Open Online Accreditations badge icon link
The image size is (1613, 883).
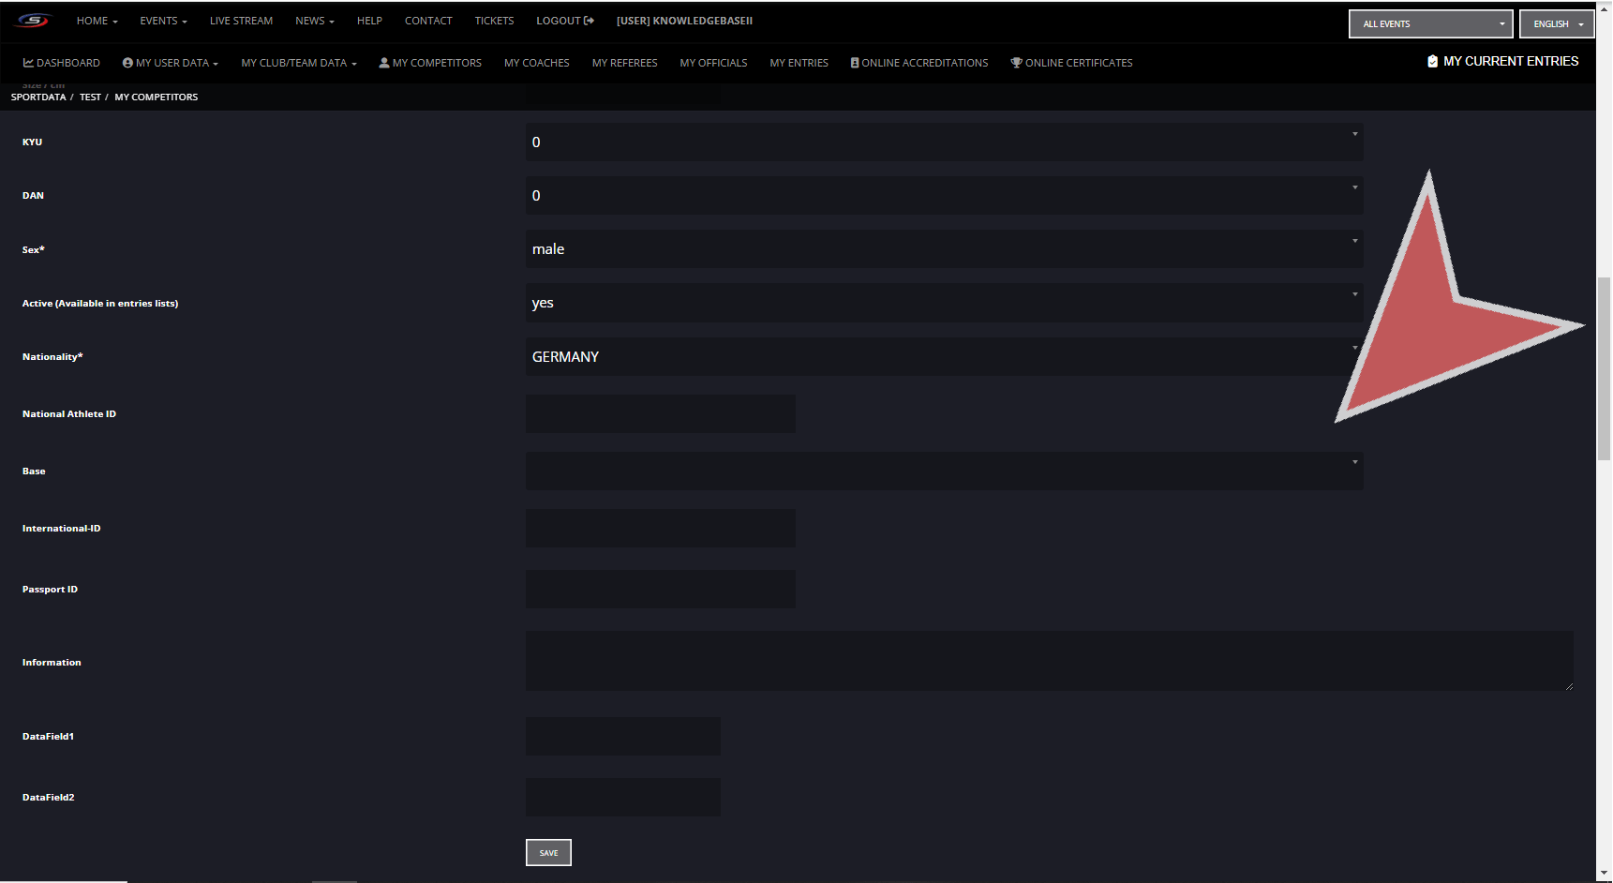919,63
